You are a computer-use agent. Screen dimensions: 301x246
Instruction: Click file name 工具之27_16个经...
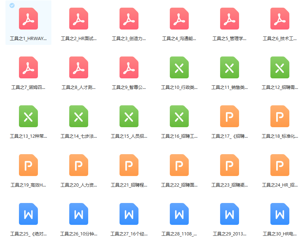point(129,234)
